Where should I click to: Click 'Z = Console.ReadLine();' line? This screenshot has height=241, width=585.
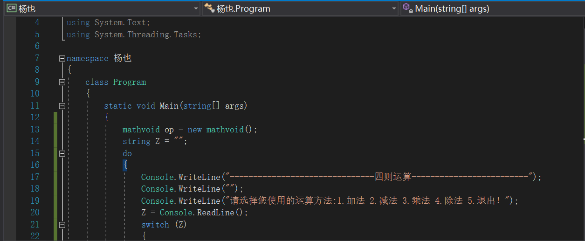pos(194,213)
